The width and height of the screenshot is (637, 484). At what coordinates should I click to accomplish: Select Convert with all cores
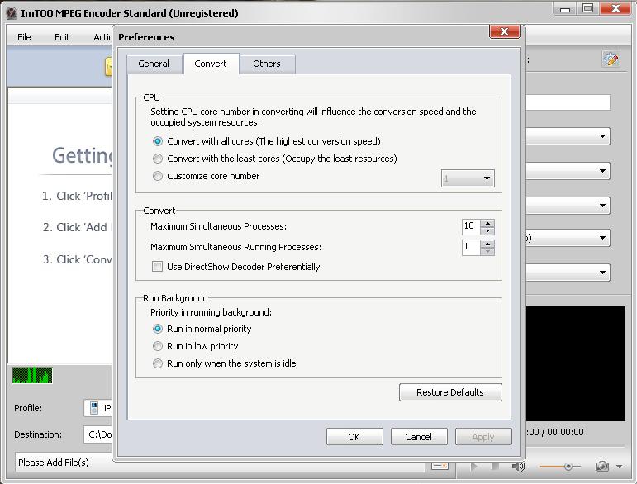coord(158,141)
